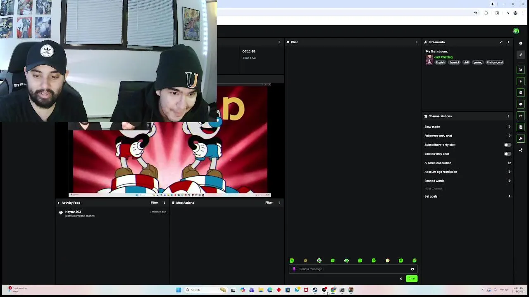
Task: Click the info icon in right sidebar
Action: 521,43
